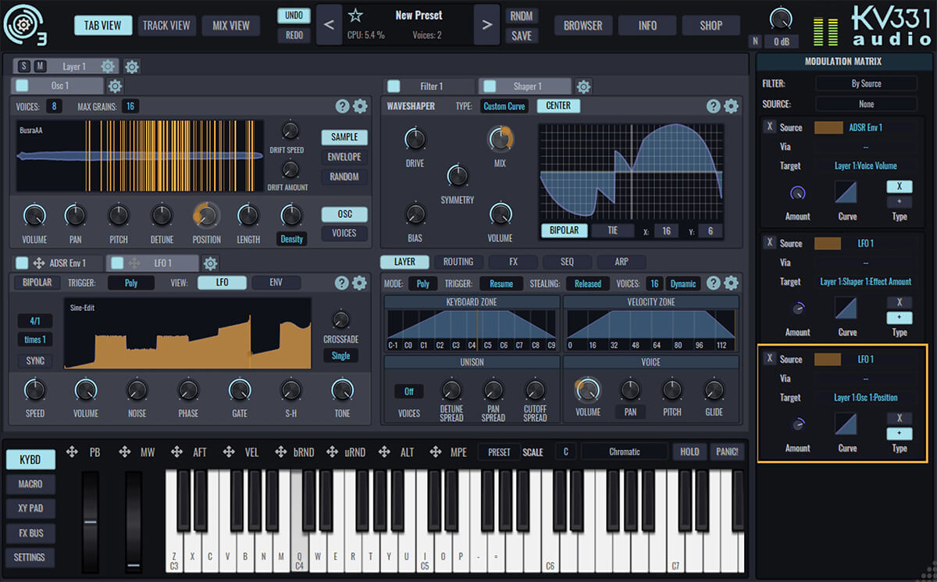Image resolution: width=937 pixels, height=582 pixels.
Task: Open the Chromatic scale dropdown
Action: [x=624, y=451]
